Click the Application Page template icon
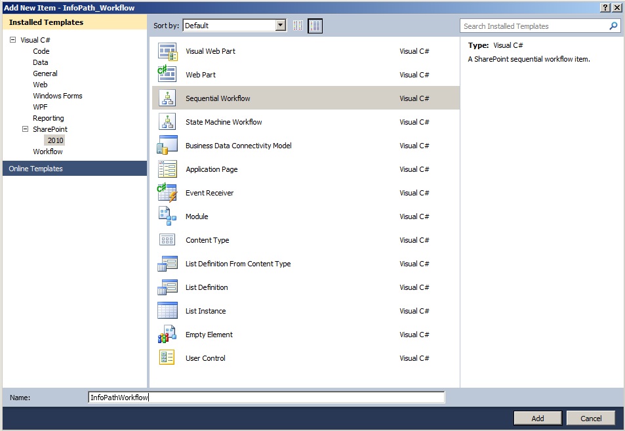 pyautogui.click(x=167, y=169)
